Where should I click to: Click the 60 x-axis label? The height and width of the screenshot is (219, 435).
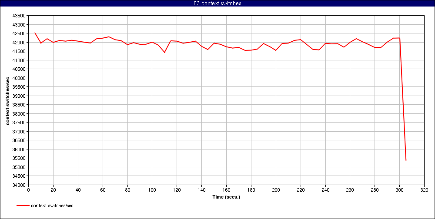pyautogui.click(x=103, y=190)
